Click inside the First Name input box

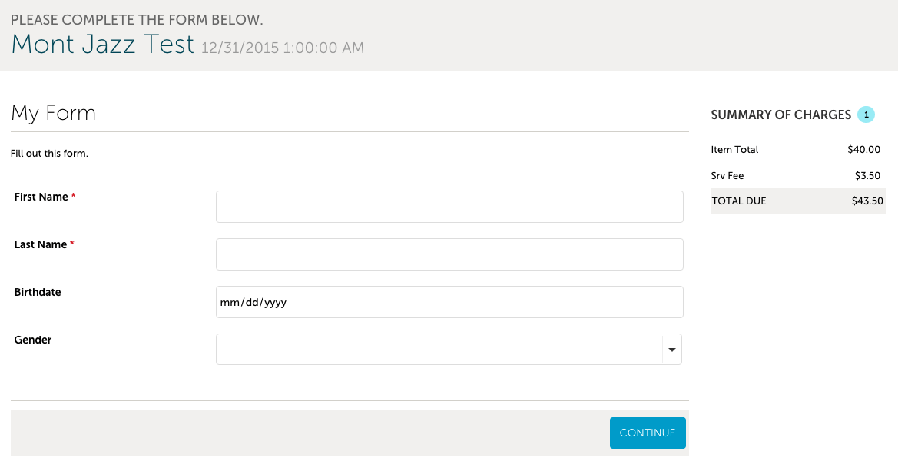click(x=449, y=206)
